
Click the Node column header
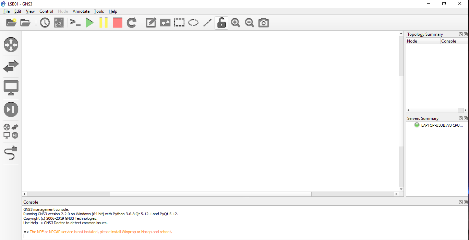pyautogui.click(x=423, y=41)
